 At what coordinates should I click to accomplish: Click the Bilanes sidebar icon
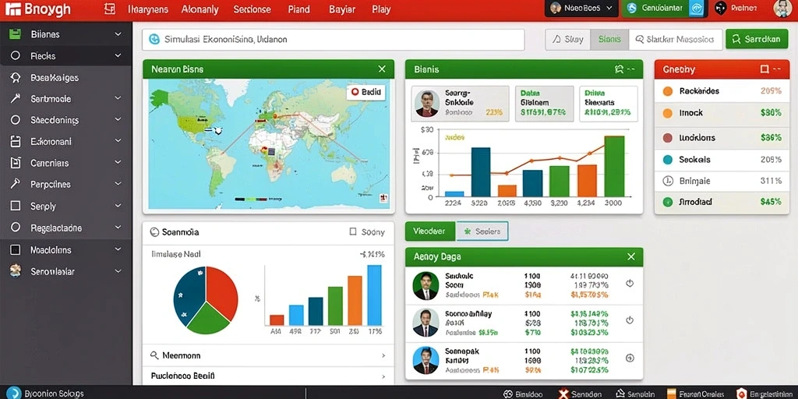pos(16,34)
